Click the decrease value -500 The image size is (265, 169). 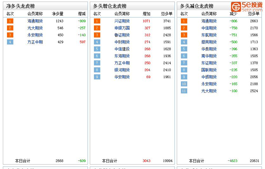(233, 42)
